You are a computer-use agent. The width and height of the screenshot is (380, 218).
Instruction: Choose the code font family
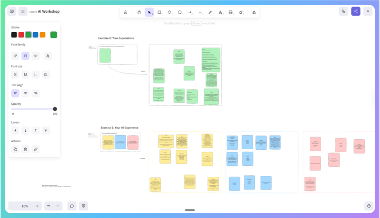pyautogui.click(x=36, y=56)
